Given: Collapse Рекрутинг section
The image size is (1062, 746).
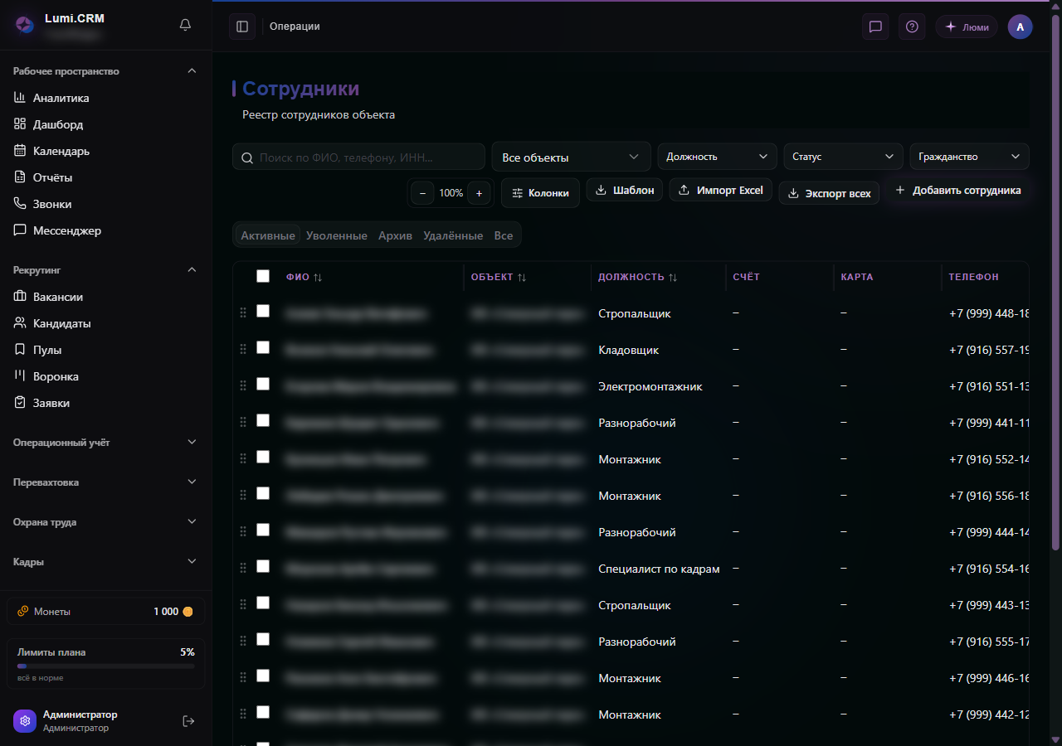Looking at the screenshot, I should [x=106, y=270].
